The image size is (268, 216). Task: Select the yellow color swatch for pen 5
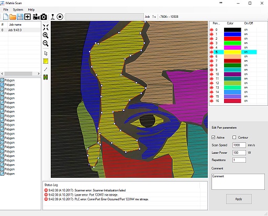232,52
